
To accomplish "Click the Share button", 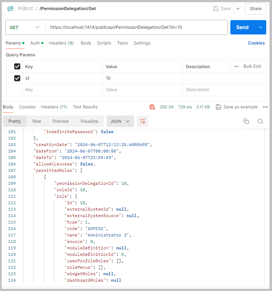I will pyautogui.click(x=255, y=9).
